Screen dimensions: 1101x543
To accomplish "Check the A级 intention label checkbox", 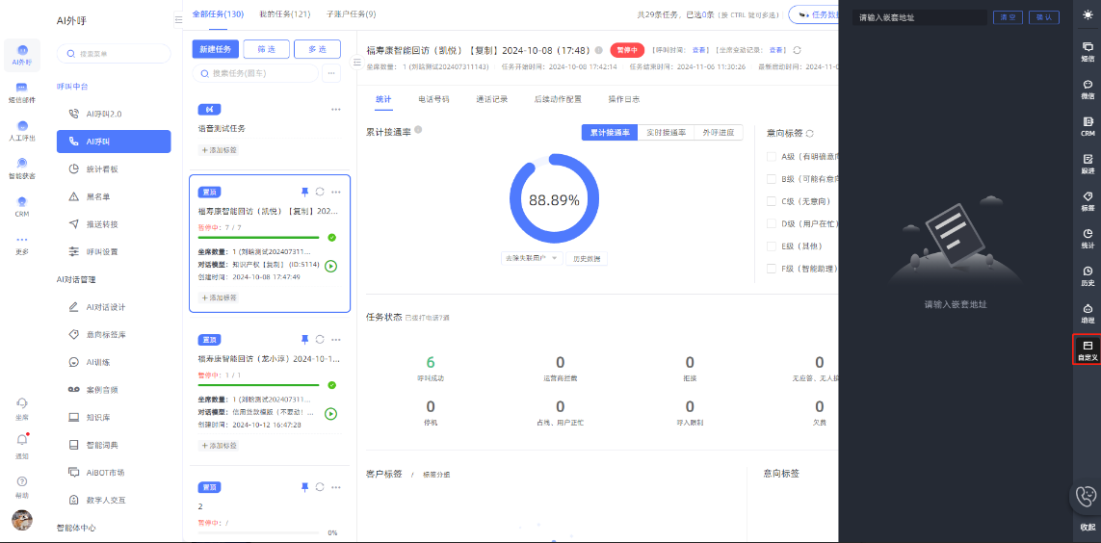I will tap(772, 156).
